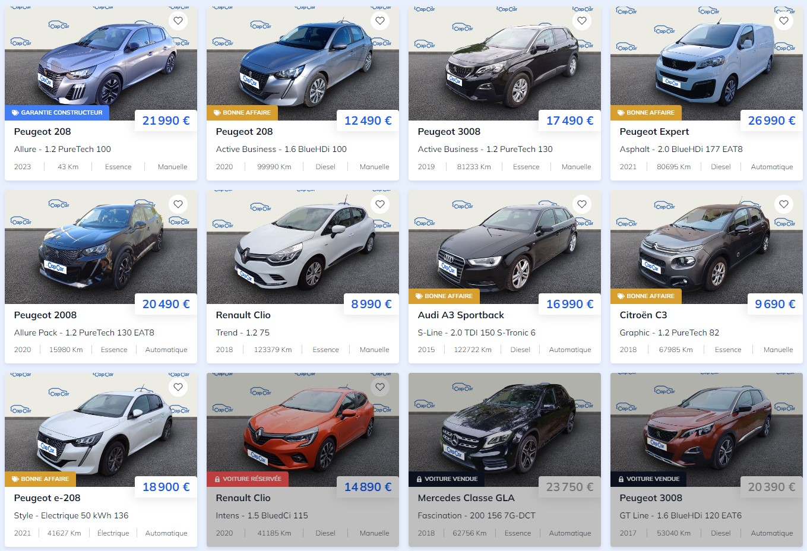Screen dimensions: 807x551
Task: Click the '43 Km' mileage value
Action: pos(68,167)
